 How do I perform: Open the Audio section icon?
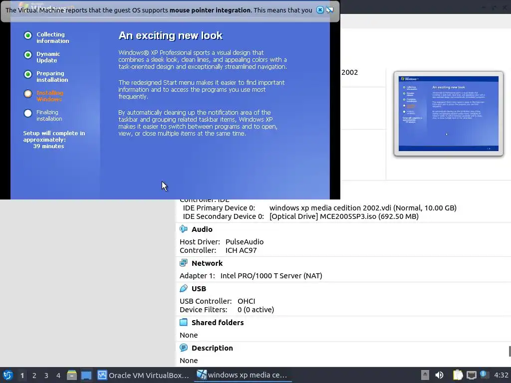[x=184, y=229]
